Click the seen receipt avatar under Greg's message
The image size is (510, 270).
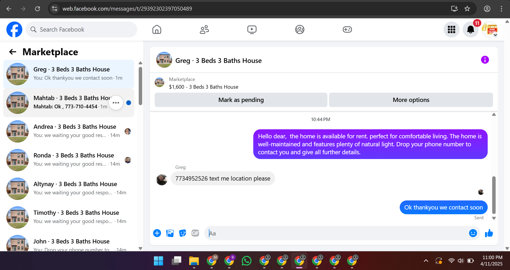pos(481,192)
